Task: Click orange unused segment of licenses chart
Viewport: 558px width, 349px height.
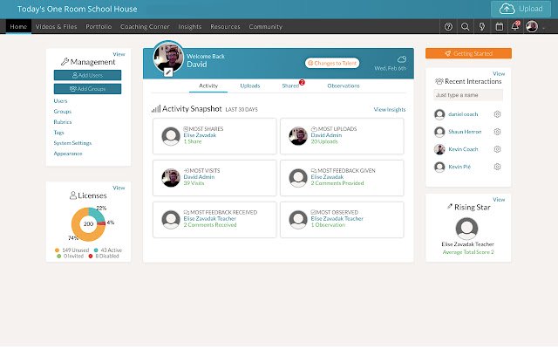Action: point(78,228)
